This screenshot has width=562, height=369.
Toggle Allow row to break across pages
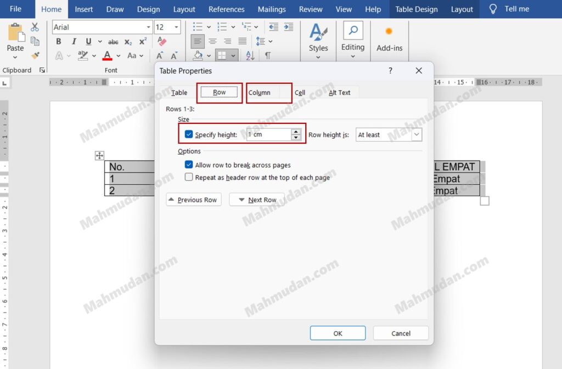pyautogui.click(x=189, y=165)
